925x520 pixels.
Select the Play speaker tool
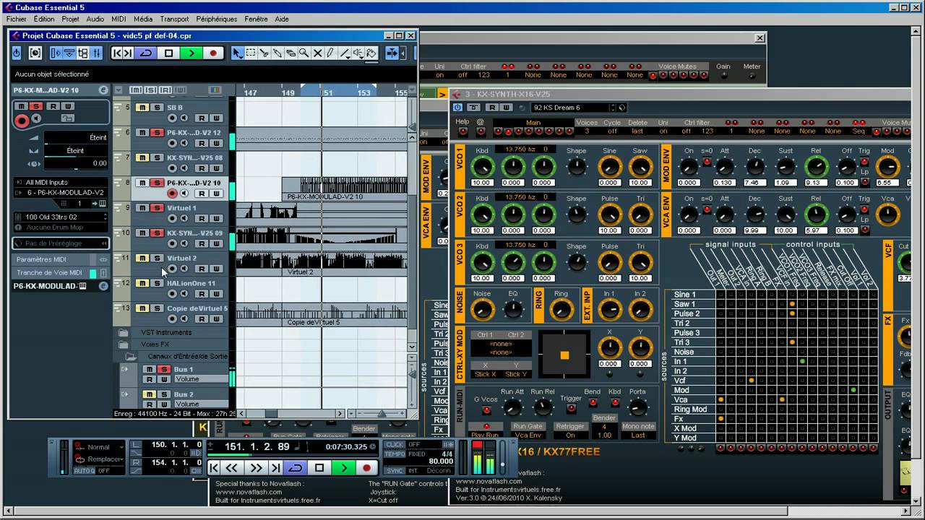358,53
